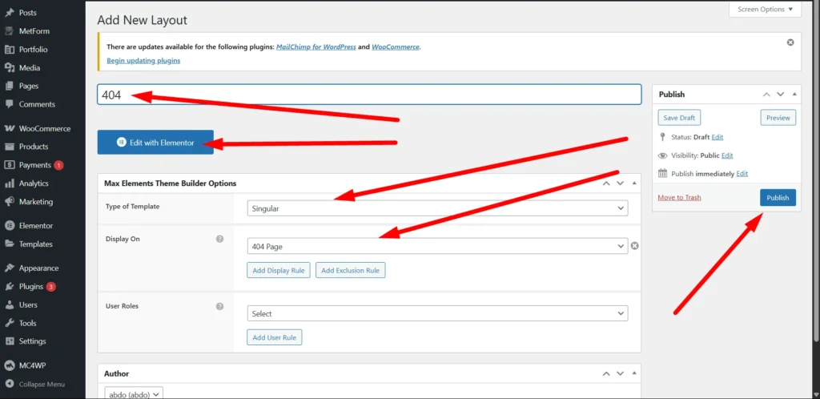Viewport: 820px width, 399px height.
Task: Dismiss the plugin update notice
Action: coord(790,42)
